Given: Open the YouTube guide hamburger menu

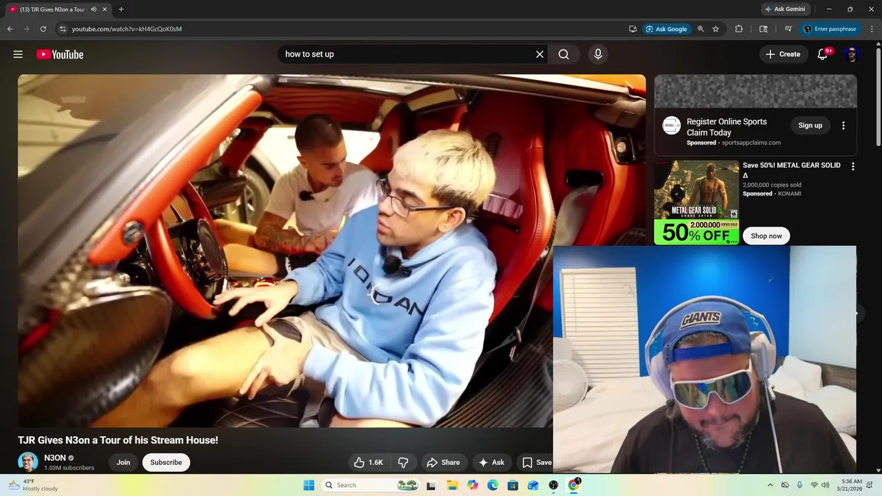Looking at the screenshot, I should pos(18,54).
